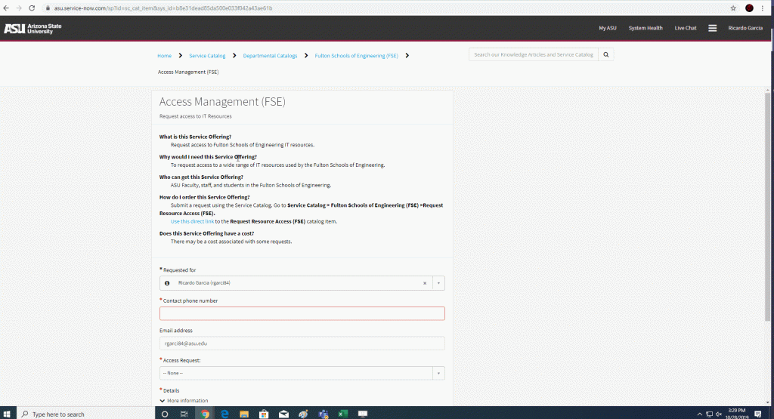The image size is (774, 419).
Task: Navigate to Service Catalog breadcrumb
Action: pos(207,56)
